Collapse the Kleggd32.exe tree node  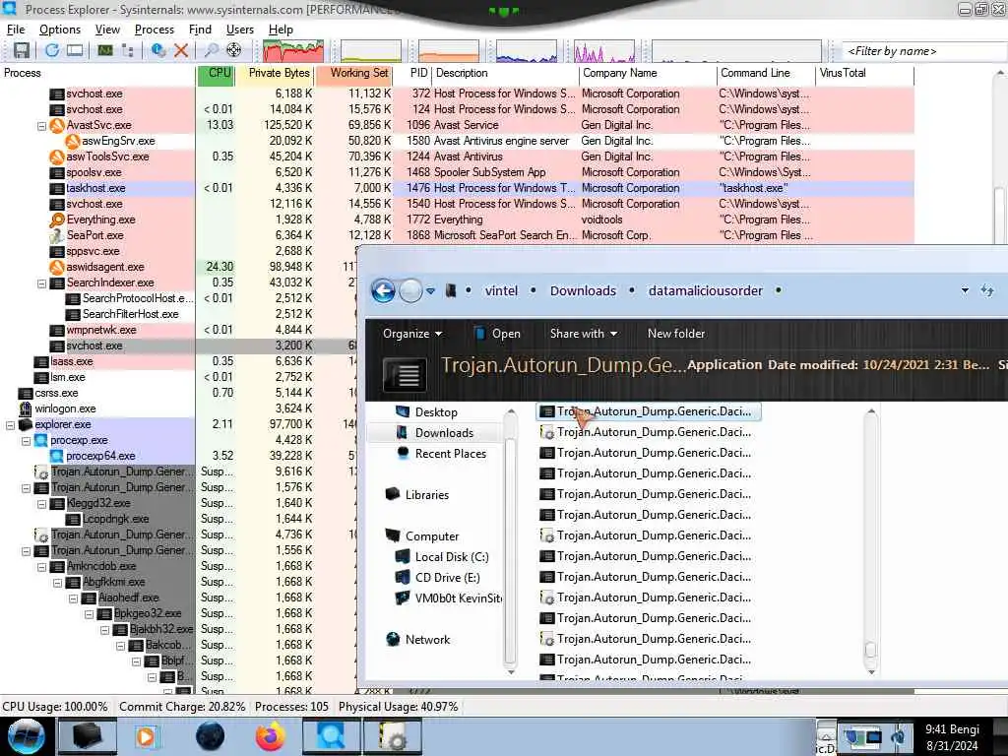41,504
